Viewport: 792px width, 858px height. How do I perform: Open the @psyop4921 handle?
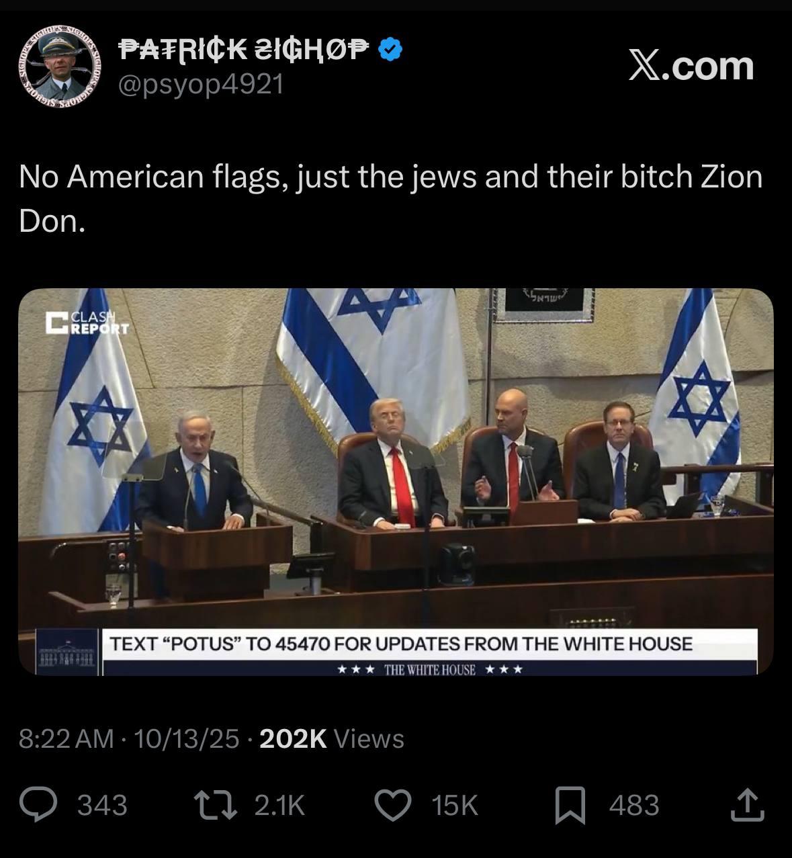coord(201,84)
